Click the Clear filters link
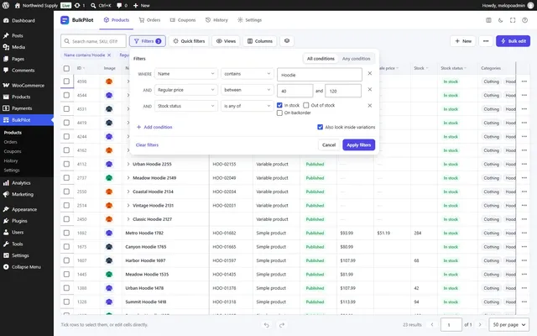The image size is (537, 336). pos(147,145)
